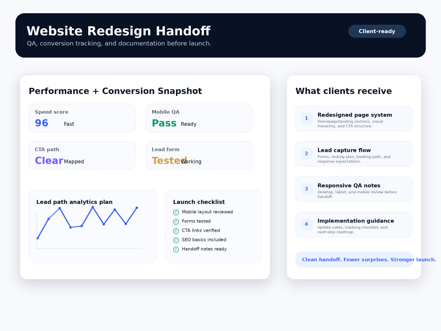
Task: Toggle the Mobile layout reviewed check icon
Action: point(176,212)
